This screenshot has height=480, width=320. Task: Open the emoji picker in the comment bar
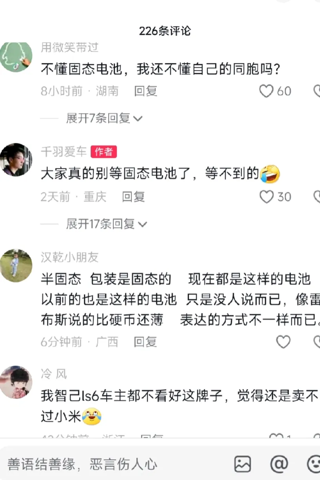point(314,464)
